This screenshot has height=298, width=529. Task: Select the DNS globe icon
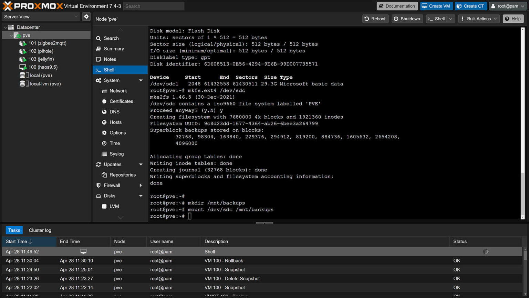pos(104,111)
